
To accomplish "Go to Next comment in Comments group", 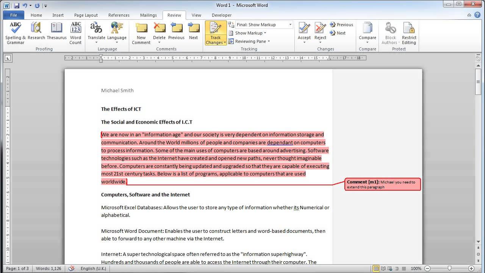I will point(194,31).
